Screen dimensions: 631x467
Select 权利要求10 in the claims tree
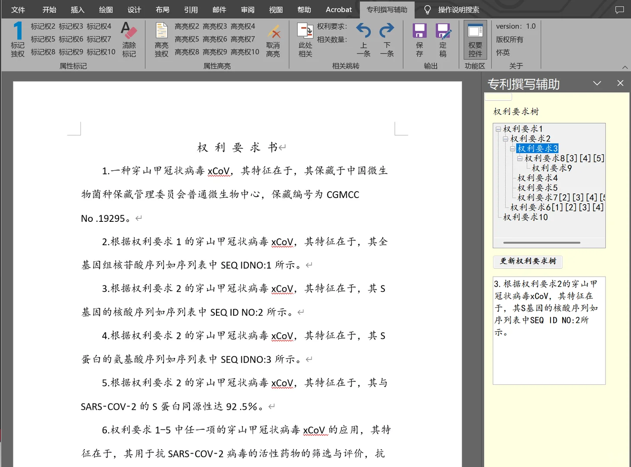click(x=525, y=217)
